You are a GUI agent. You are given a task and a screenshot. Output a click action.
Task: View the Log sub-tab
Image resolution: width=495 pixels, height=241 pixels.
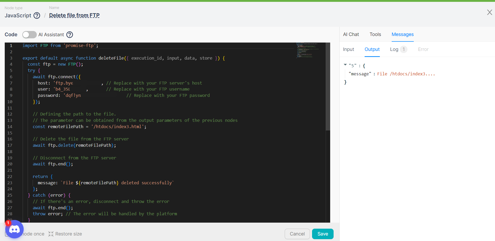pos(394,49)
